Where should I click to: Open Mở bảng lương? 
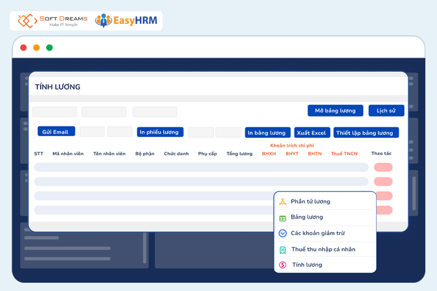click(x=335, y=110)
